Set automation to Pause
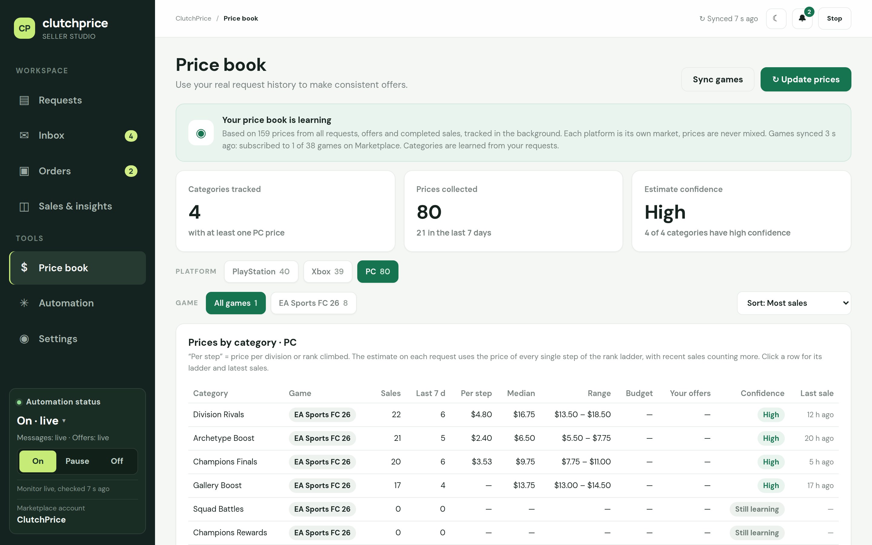The width and height of the screenshot is (872, 545). point(77,461)
